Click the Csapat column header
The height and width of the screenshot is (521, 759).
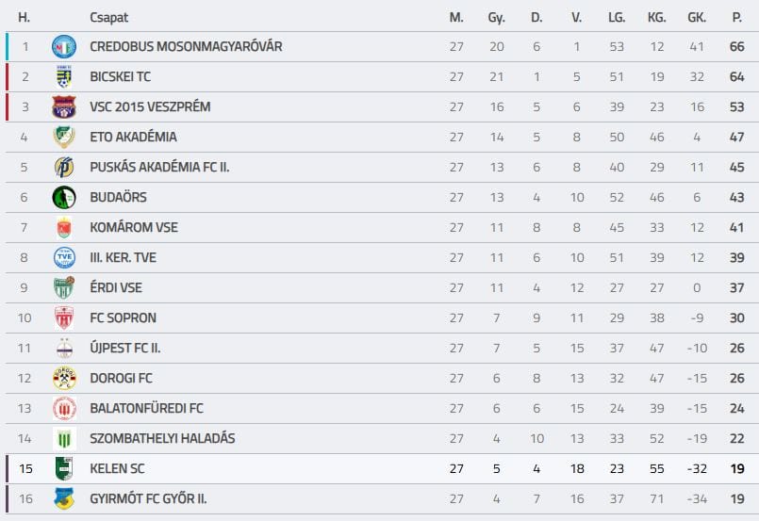(109, 17)
